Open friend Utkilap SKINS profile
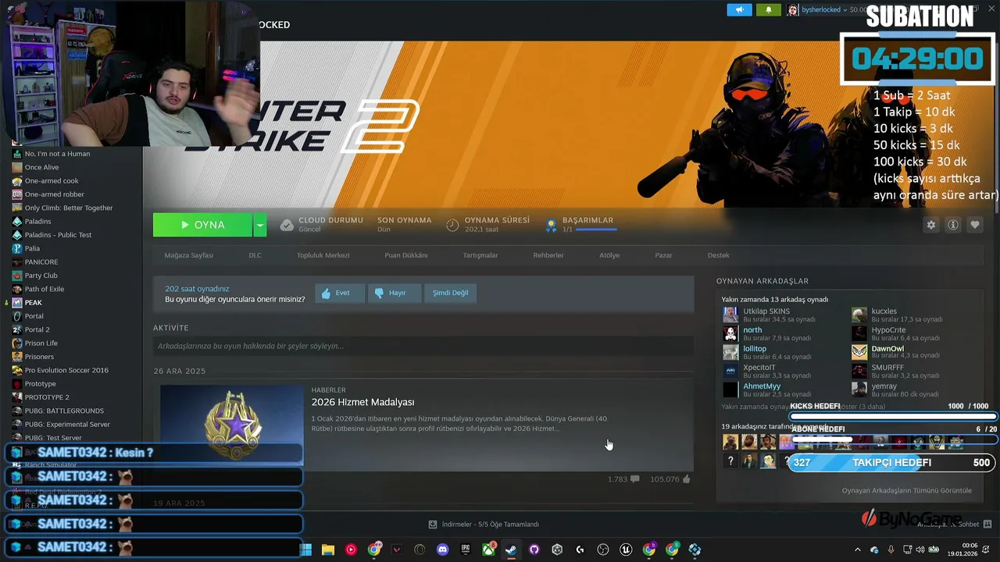The height and width of the screenshot is (562, 1000). (766, 311)
